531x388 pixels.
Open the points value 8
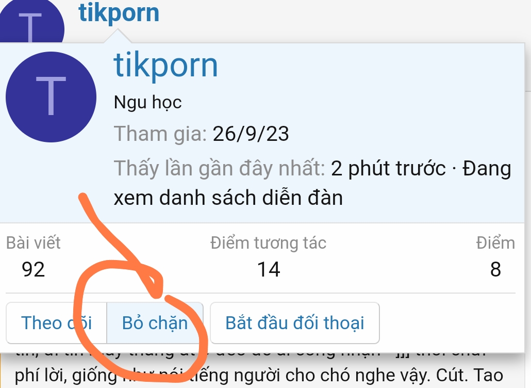coord(495,270)
